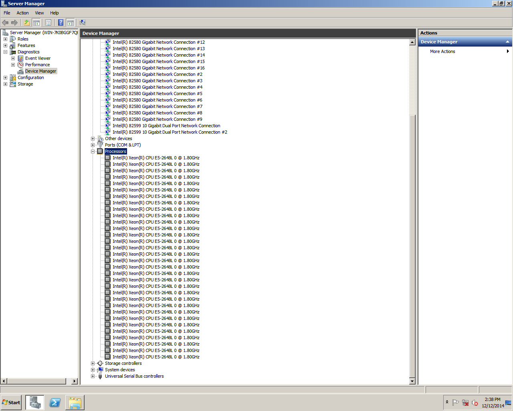Expand Universal Serial Bus controllers
The width and height of the screenshot is (513, 411).
pyautogui.click(x=93, y=376)
